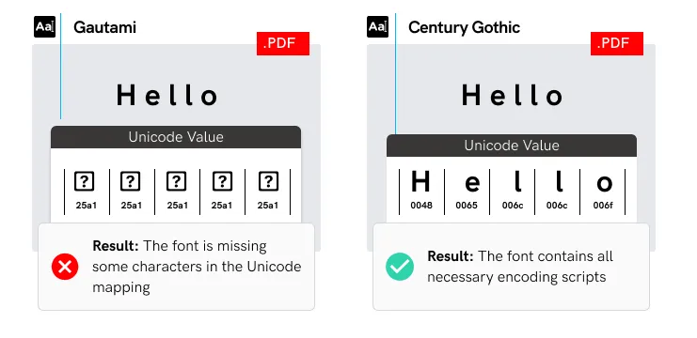Click the .PDF badge on Century Gothic card
697x338 pixels.
(x=616, y=43)
